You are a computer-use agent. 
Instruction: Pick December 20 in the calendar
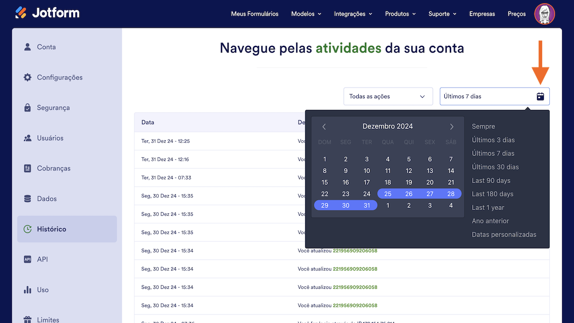pyautogui.click(x=430, y=183)
